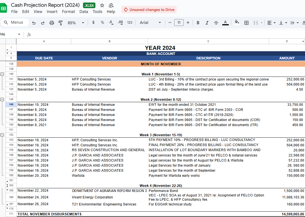The image size is (305, 217).
Task: Toggle Italic formatting
Action: (207, 23)
